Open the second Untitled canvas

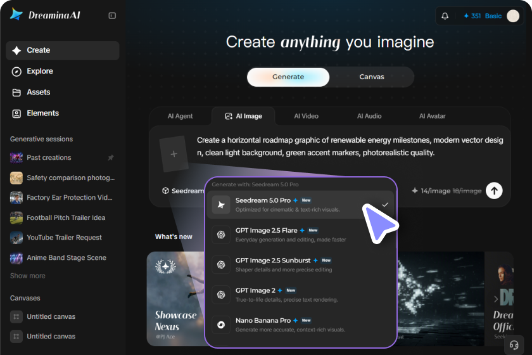[x=63, y=337]
